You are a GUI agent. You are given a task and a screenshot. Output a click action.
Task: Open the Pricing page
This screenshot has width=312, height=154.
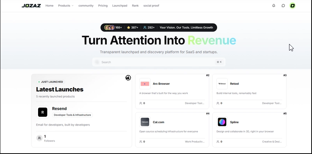click(103, 5)
